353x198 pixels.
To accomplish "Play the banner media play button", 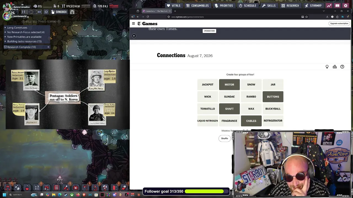I will [134, 36].
